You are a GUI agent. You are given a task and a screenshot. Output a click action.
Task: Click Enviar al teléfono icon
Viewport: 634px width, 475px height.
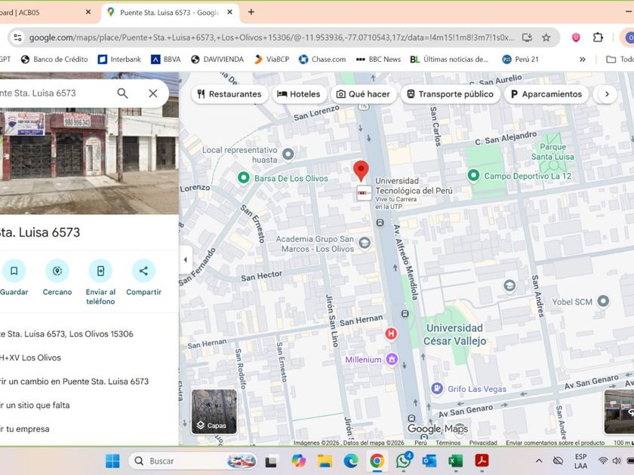100,271
